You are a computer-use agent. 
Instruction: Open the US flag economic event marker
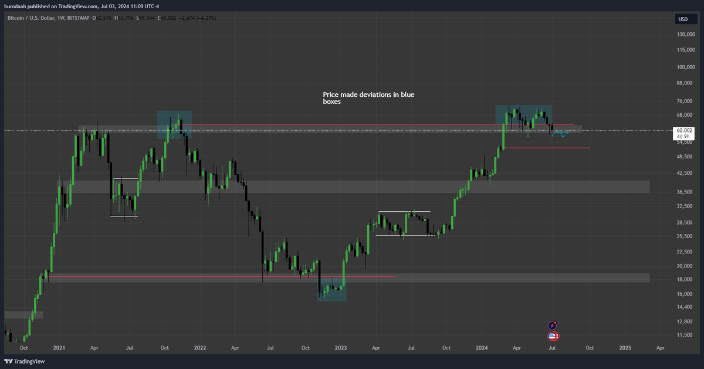coord(553,336)
